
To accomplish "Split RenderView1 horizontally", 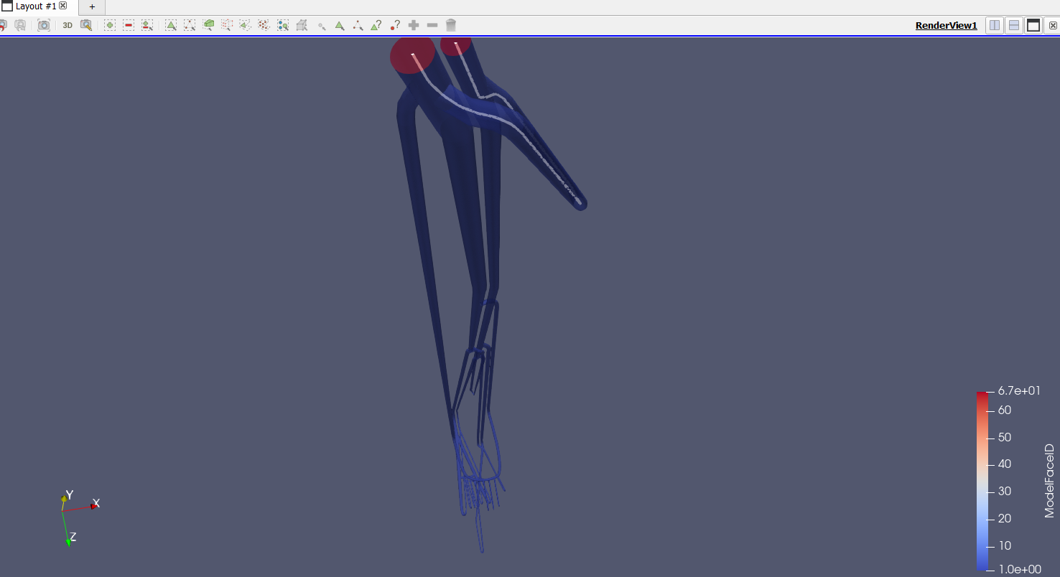I will pyautogui.click(x=994, y=25).
